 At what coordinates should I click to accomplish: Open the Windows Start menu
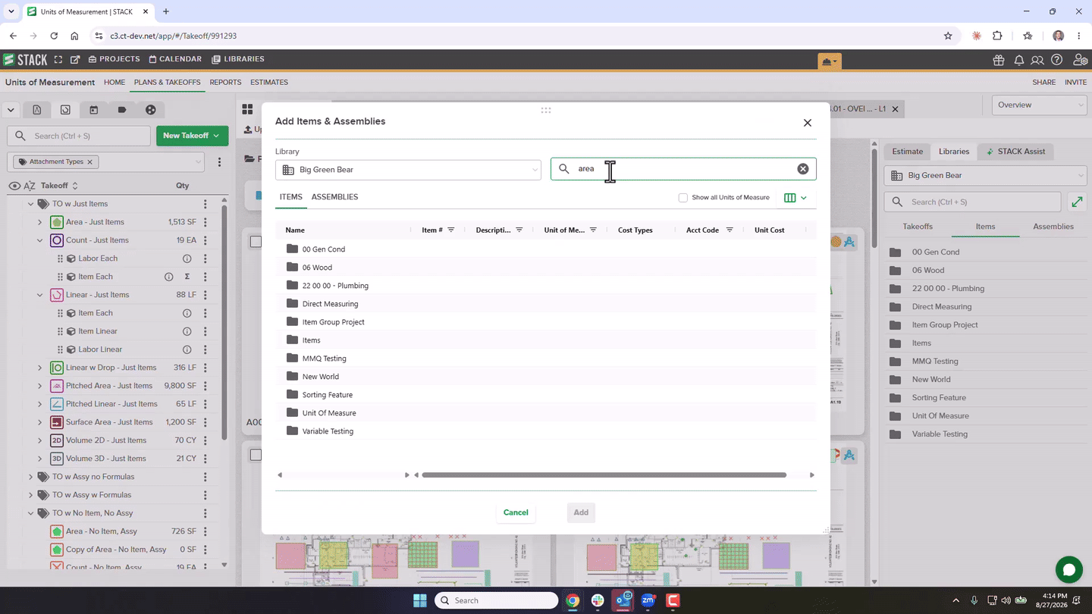click(x=419, y=600)
